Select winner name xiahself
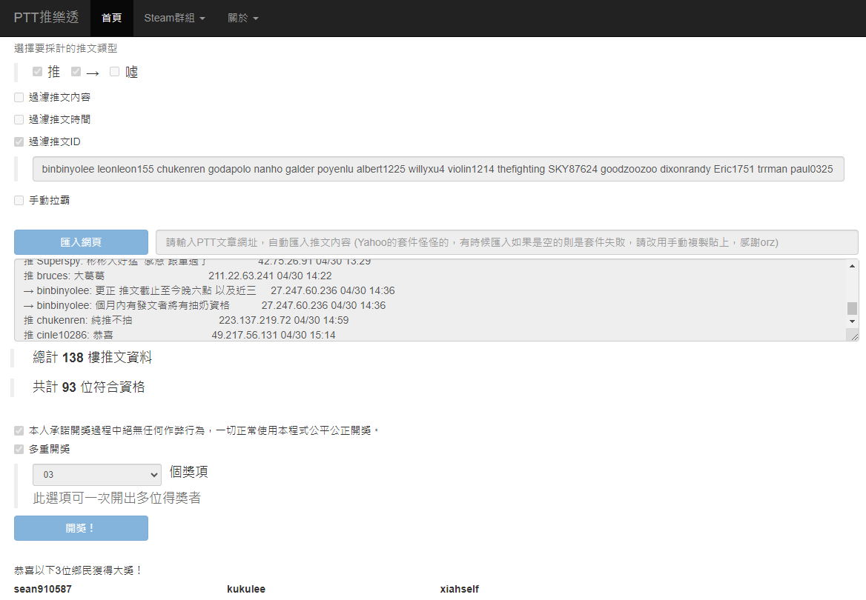The image size is (866, 600). [460, 589]
